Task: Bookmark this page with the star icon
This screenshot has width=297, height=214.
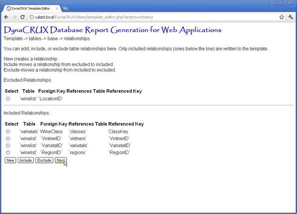Action: pyautogui.click(x=282, y=17)
